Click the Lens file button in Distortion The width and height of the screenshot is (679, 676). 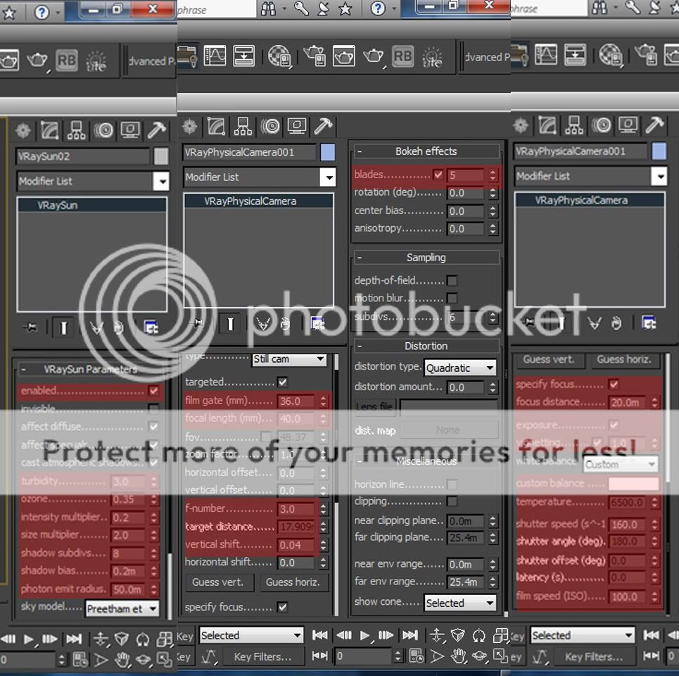[x=374, y=406]
